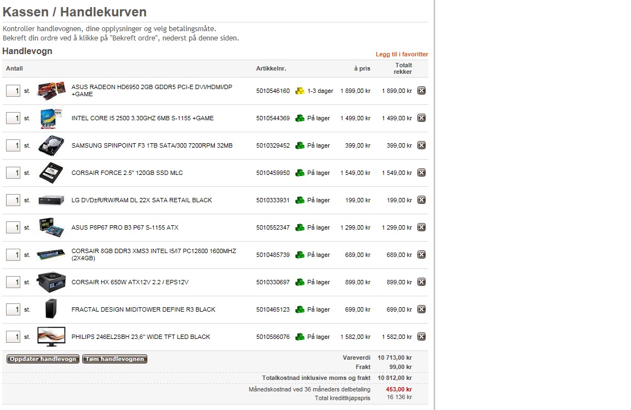The width and height of the screenshot is (631, 410).
Task: Remove the ASUS Radeon HD6950 from cart
Action: (421, 91)
